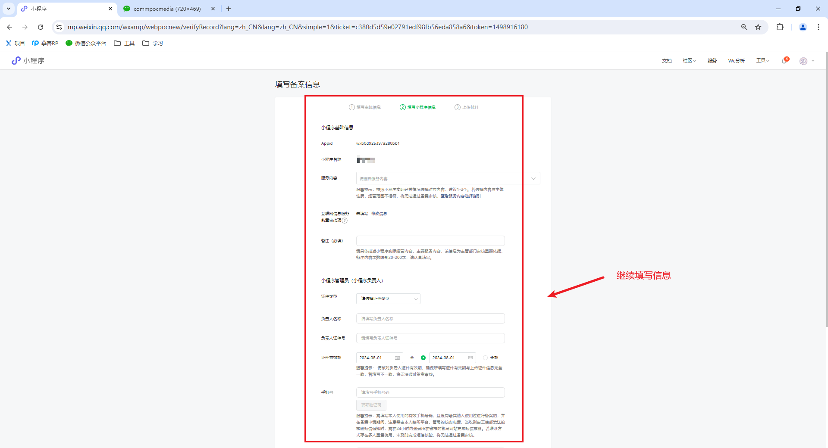Switch to the commpocmedia (720×469) tab

167,9
